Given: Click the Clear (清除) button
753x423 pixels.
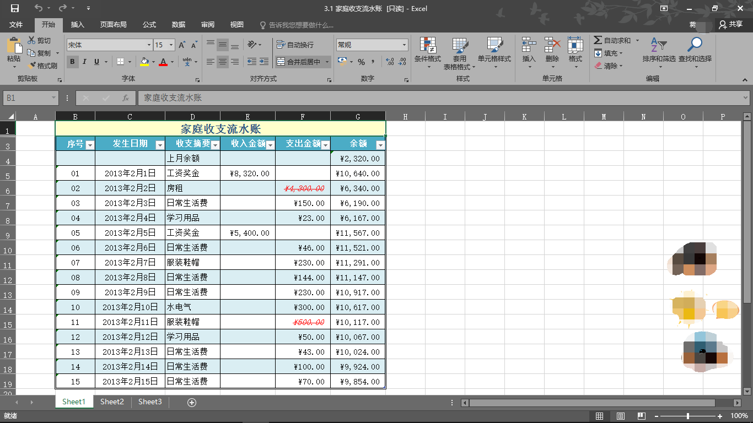Looking at the screenshot, I should pyautogui.click(x=606, y=66).
